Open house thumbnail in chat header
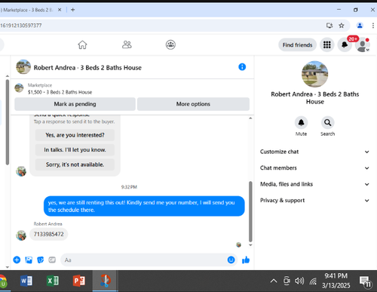The width and height of the screenshot is (377, 292). click(x=23, y=67)
